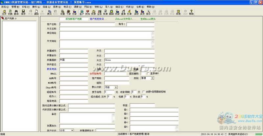Image resolution: width=263 pixels, height=136 pixels.
Task: Open the 默认付款 dropdown showing 月结
Action: [116, 87]
